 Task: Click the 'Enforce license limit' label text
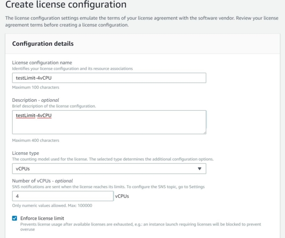click(x=42, y=218)
